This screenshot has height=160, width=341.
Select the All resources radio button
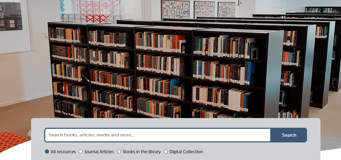pos(47,152)
